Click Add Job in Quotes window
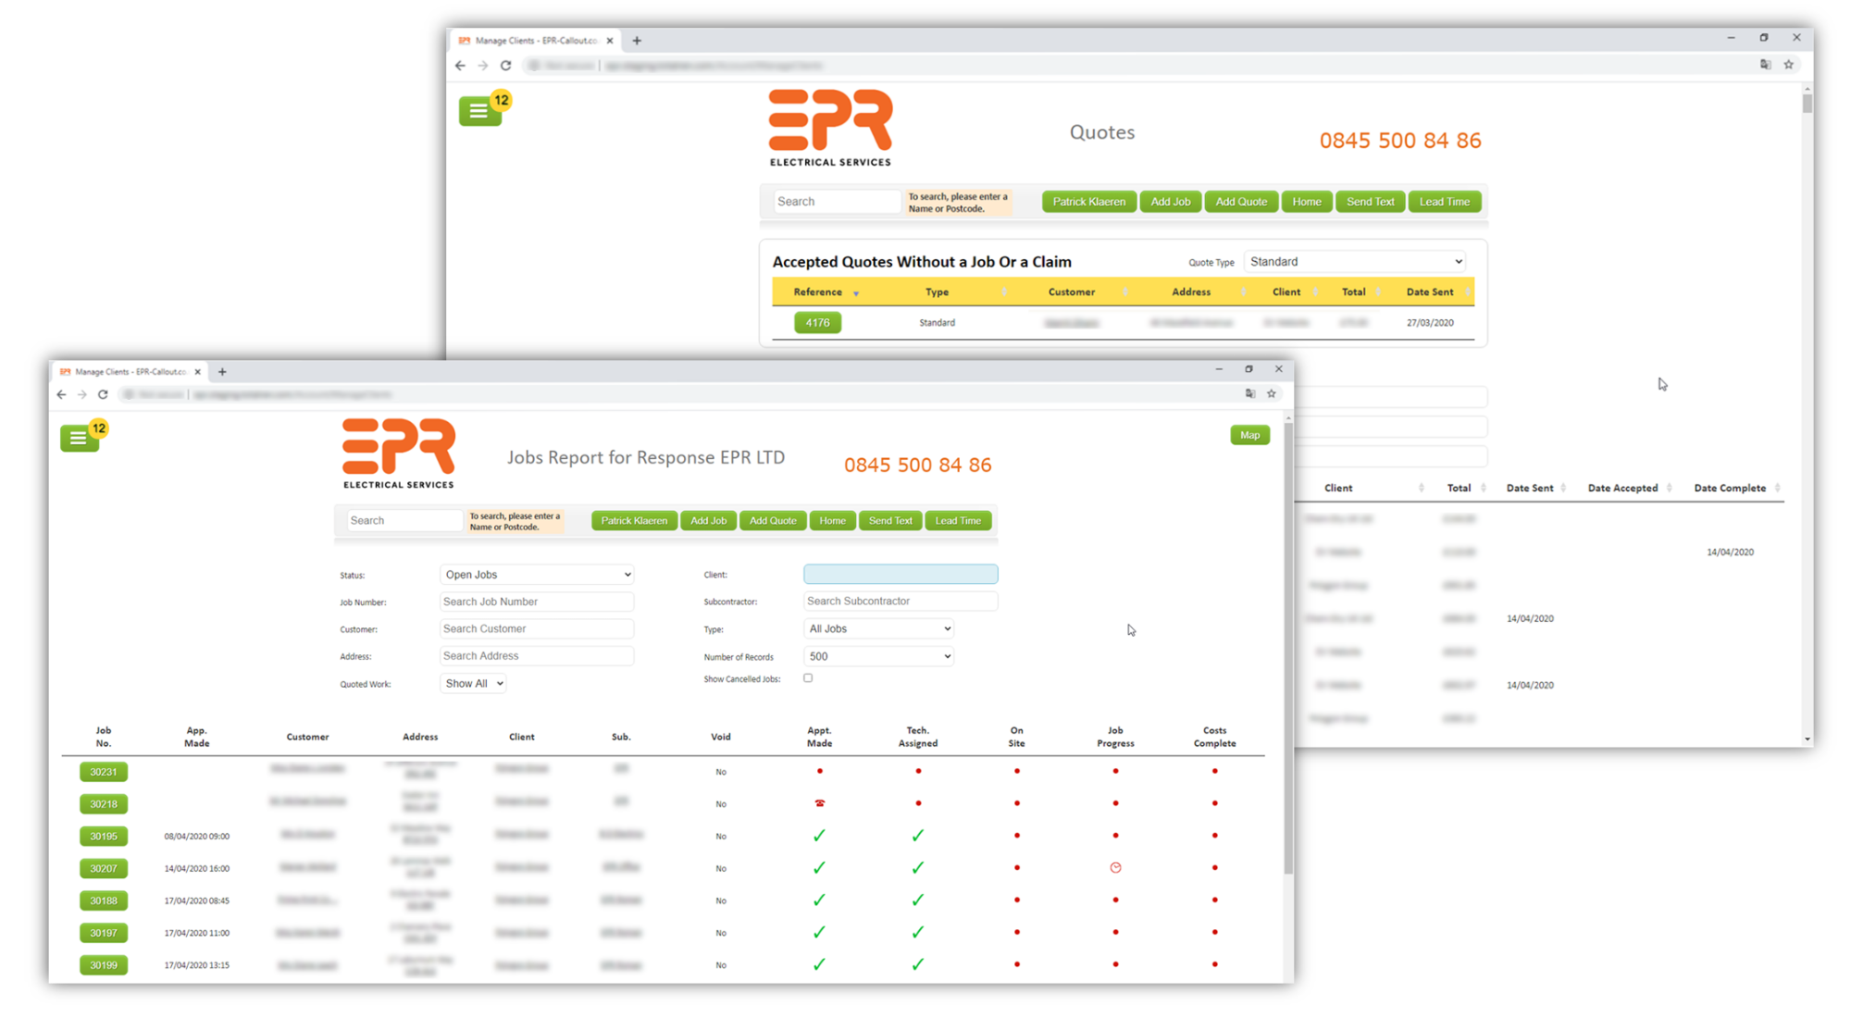 [1170, 202]
